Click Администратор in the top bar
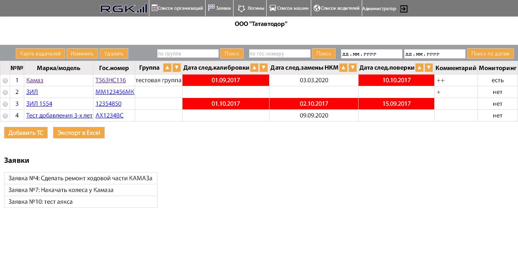This screenshot has height=258, width=518. (x=379, y=9)
